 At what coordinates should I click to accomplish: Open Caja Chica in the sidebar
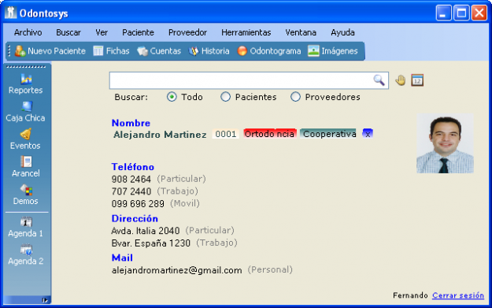coord(26,112)
